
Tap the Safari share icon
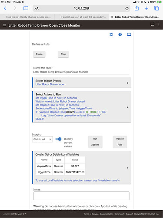click(136, 8)
